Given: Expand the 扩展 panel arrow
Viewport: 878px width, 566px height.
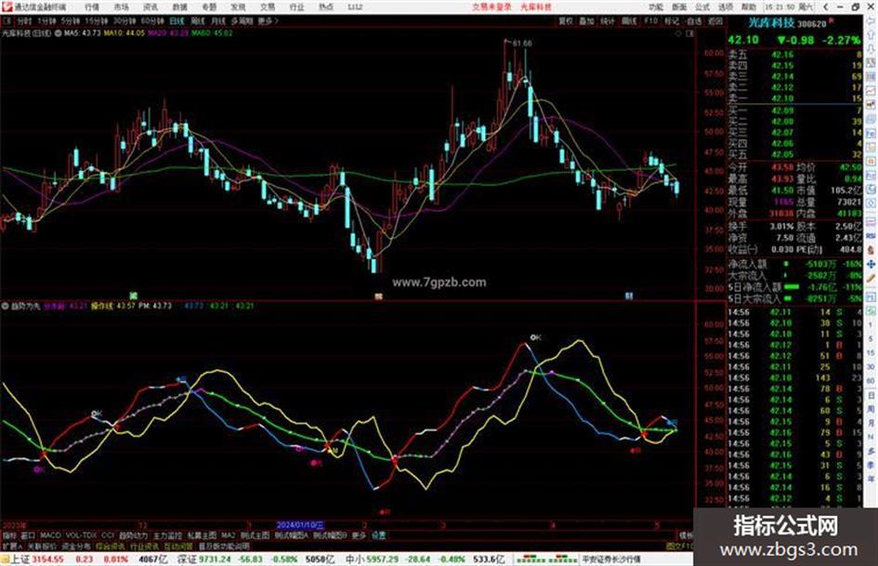Looking at the screenshot, I should click(x=12, y=546).
